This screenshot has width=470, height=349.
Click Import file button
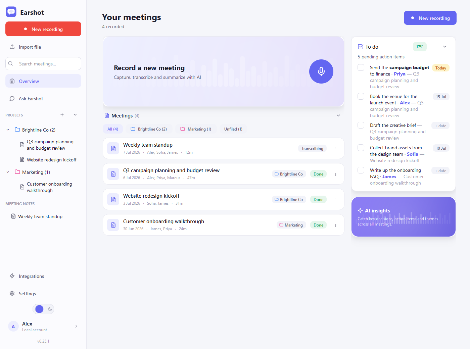point(43,47)
